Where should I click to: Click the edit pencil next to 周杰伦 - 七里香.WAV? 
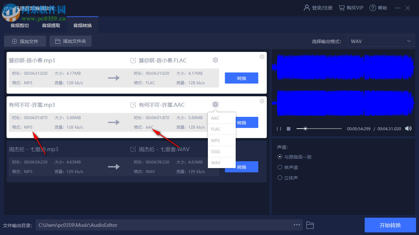point(133,149)
